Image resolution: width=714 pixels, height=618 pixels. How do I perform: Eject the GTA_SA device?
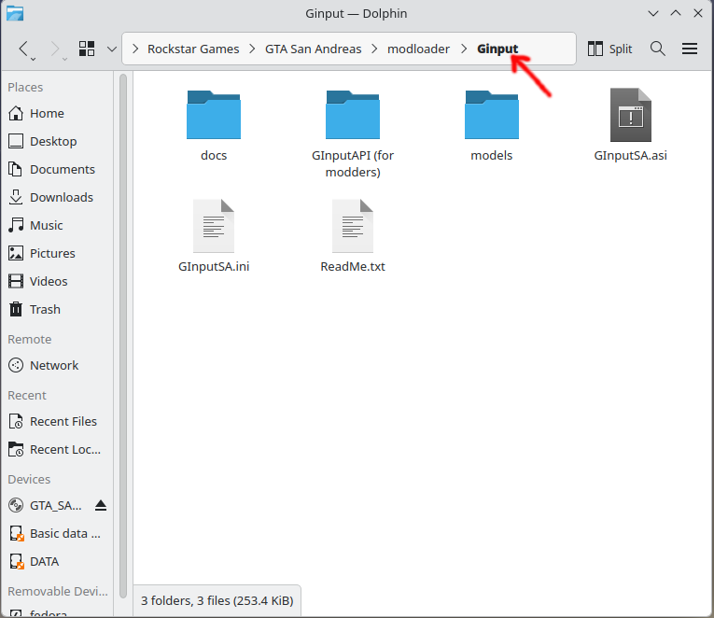(x=101, y=506)
